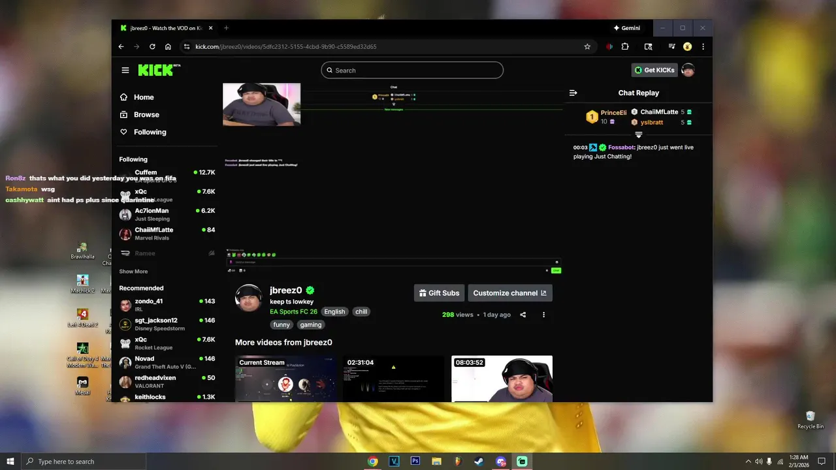Click the Gemini button in title bar
Viewport: 836px width, 470px height.
pyautogui.click(x=627, y=28)
